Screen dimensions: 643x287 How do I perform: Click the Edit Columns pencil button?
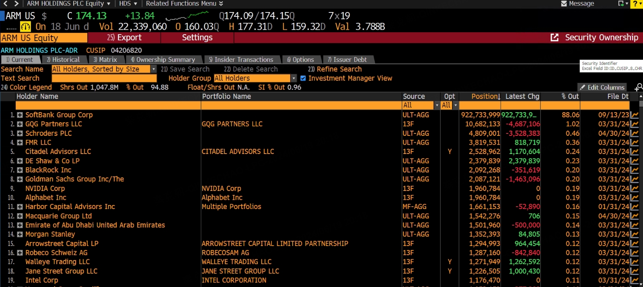pyautogui.click(x=602, y=87)
